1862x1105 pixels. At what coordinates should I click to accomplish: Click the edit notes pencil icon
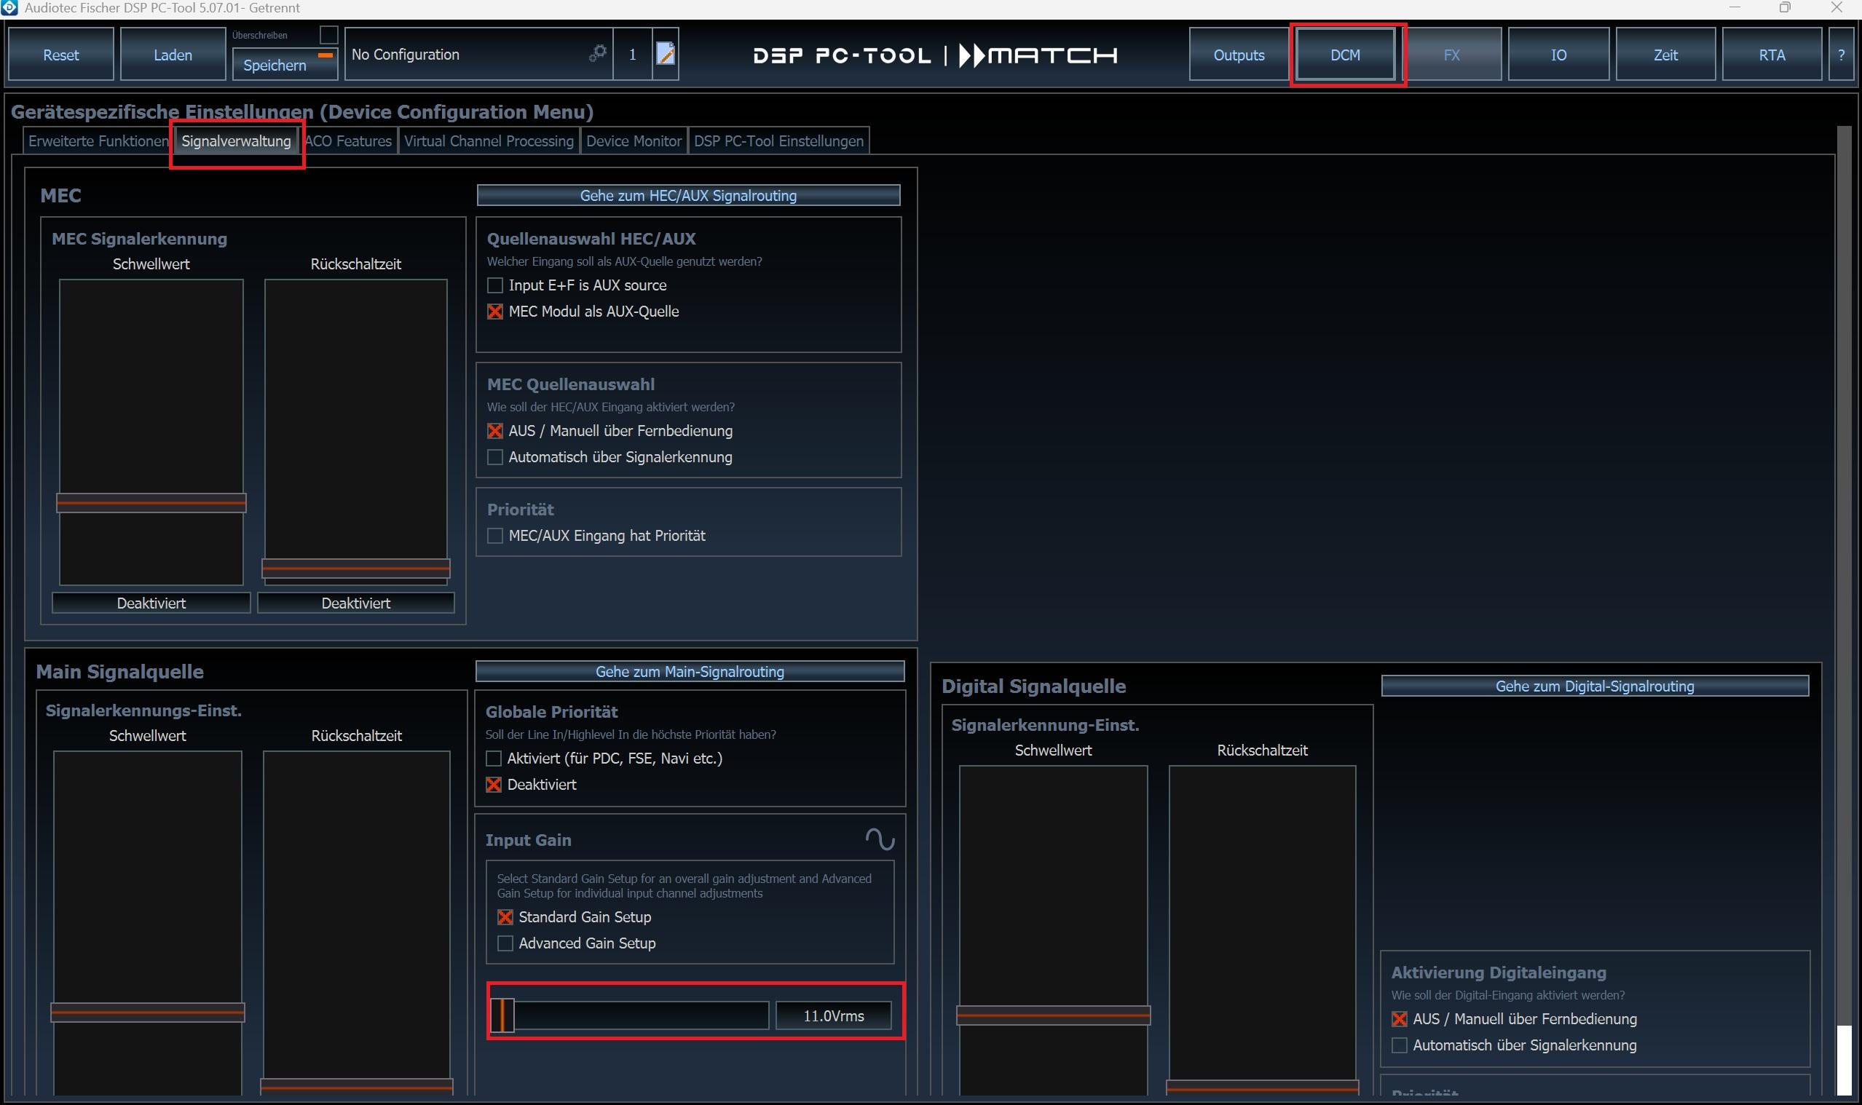pos(665,54)
